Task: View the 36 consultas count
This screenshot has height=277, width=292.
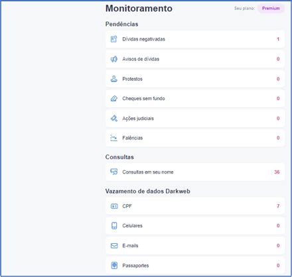Action: tap(277, 172)
